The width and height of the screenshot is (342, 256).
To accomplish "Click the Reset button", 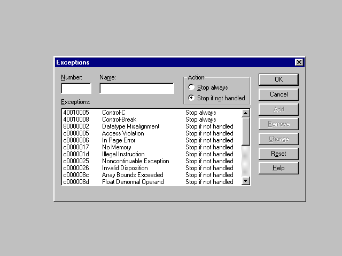I will 278,154.
